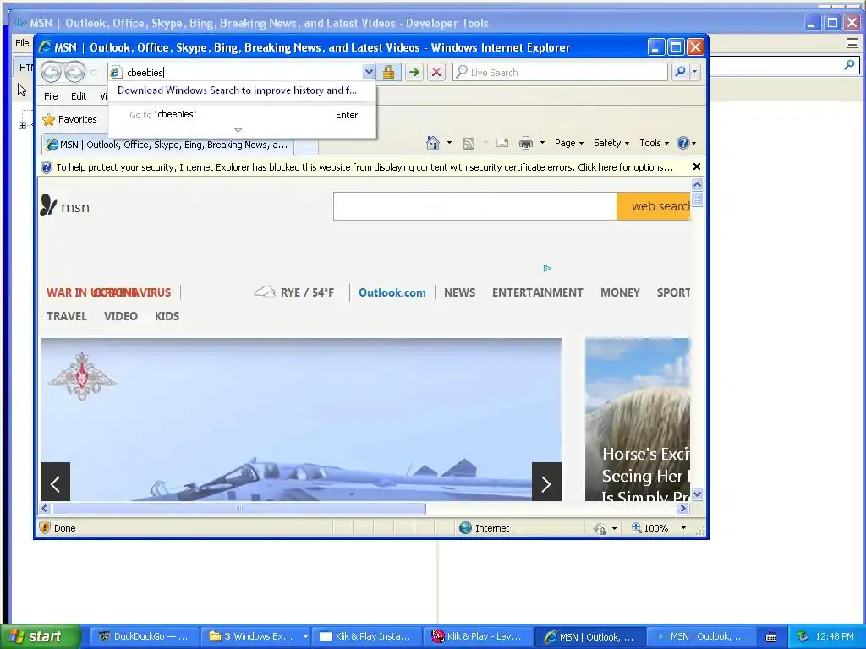Click the protected mode status bar icon
The width and height of the screenshot is (866, 649).
pyautogui.click(x=600, y=529)
